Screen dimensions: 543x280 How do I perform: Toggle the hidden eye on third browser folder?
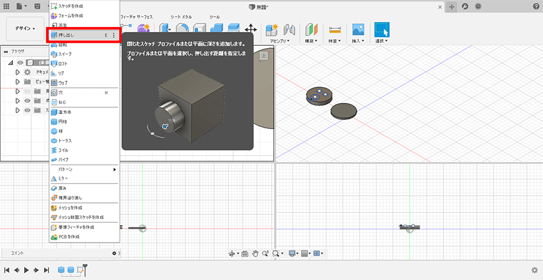[27, 91]
